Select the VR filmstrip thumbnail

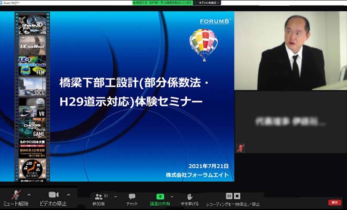(32, 107)
